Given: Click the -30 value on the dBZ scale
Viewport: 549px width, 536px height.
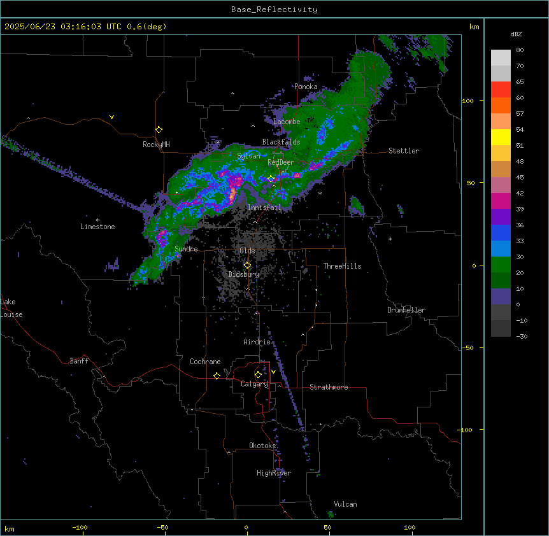Looking at the screenshot, I should click(522, 336).
